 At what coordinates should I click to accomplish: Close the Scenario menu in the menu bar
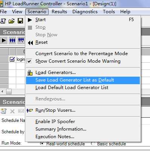point(37,12)
